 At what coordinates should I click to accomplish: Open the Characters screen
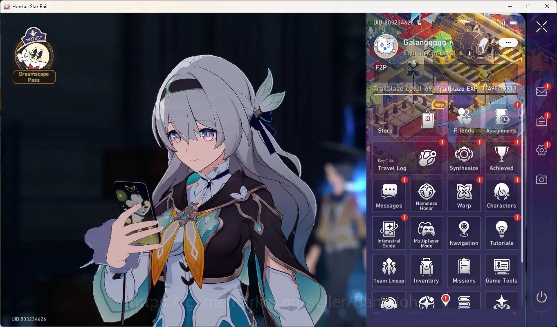501,195
